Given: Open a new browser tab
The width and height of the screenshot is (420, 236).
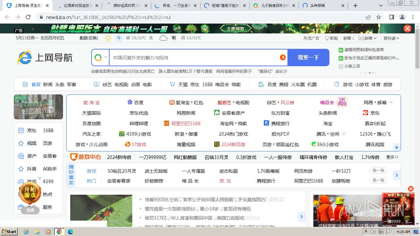Looking at the screenshot, I should (355, 6).
